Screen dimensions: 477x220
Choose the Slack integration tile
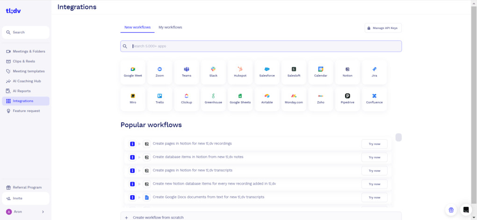coord(213,72)
